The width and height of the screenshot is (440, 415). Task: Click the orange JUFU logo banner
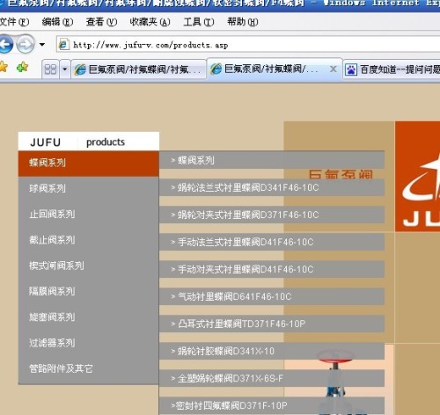tap(418, 177)
